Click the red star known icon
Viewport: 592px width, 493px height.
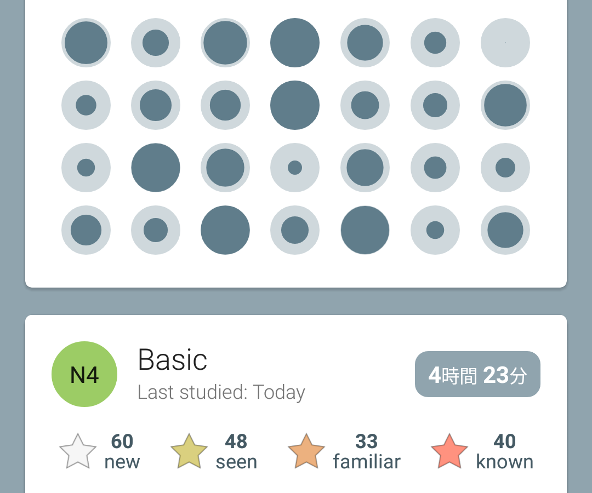point(449,451)
